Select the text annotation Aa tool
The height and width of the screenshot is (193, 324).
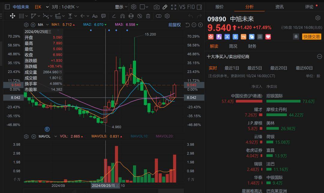(95, 16)
